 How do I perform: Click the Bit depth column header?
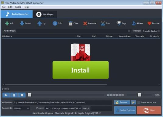154,36
